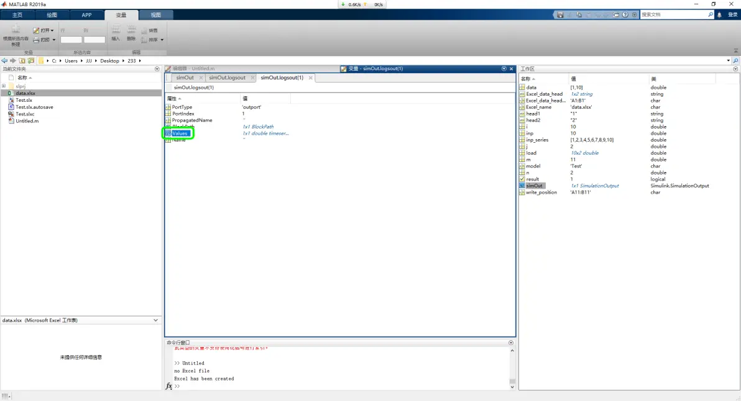Click the browse for folder icon

coord(30,60)
